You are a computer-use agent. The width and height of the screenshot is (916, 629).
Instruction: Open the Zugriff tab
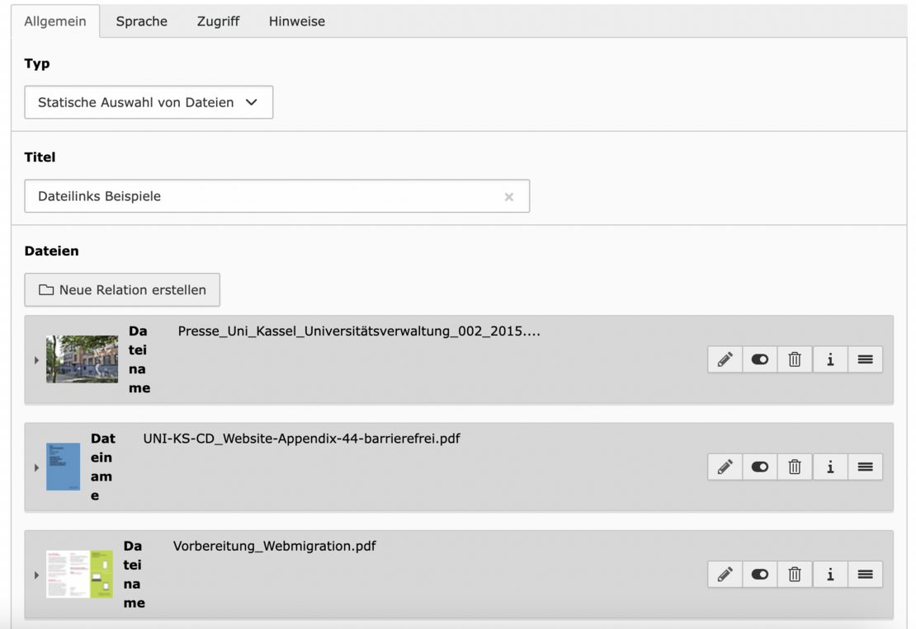click(x=218, y=21)
